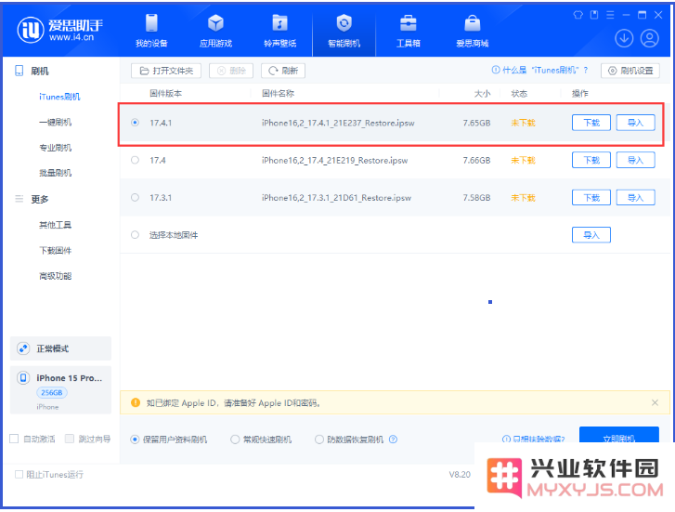Image resolution: width=675 pixels, height=512 pixels.
Task: Download the 17.4.1 firmware with 下载
Action: coord(591,123)
